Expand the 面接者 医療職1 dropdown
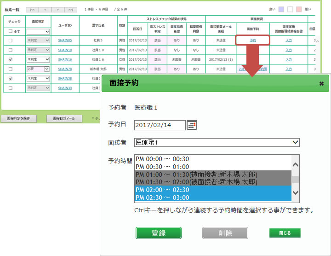The width and height of the screenshot is (331, 256). pyautogui.click(x=217, y=142)
